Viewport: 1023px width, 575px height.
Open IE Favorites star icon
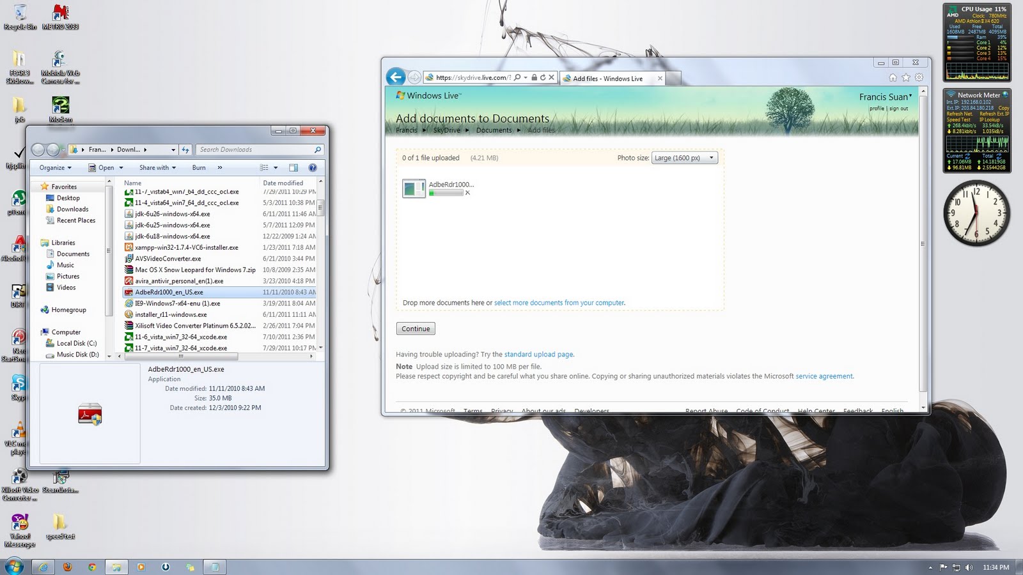coord(906,78)
